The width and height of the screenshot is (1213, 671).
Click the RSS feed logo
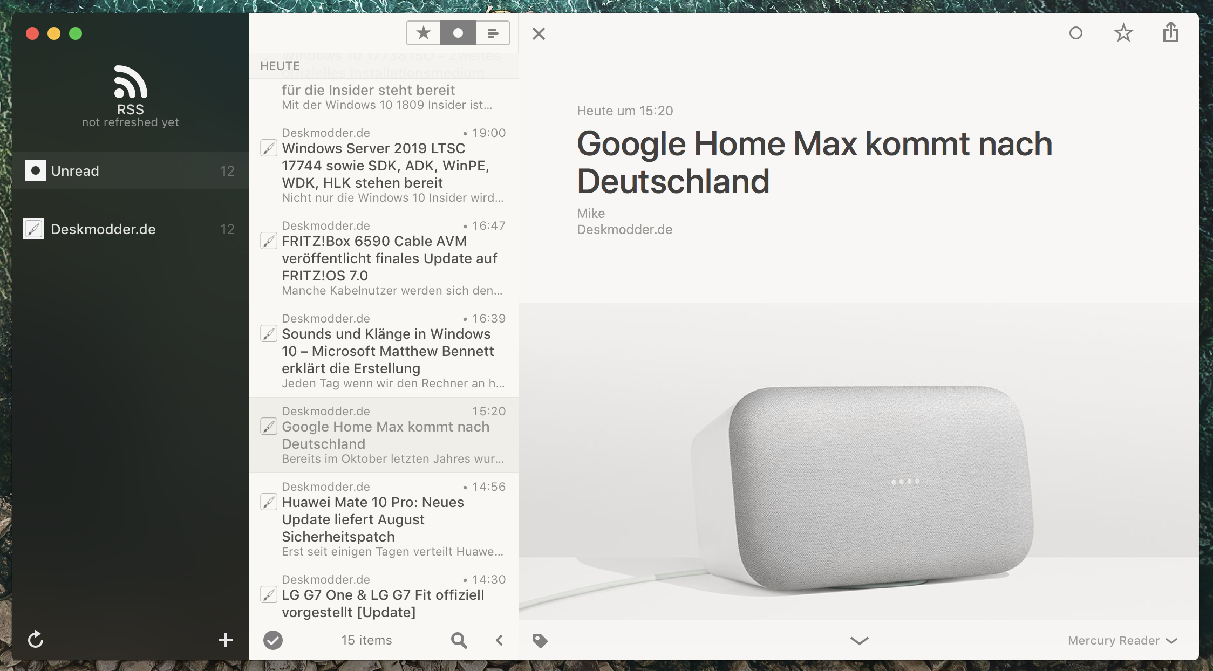131,82
